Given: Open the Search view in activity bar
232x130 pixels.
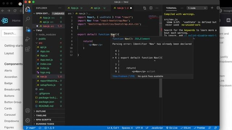Looking at the screenshot, I should click(x=28, y=19).
